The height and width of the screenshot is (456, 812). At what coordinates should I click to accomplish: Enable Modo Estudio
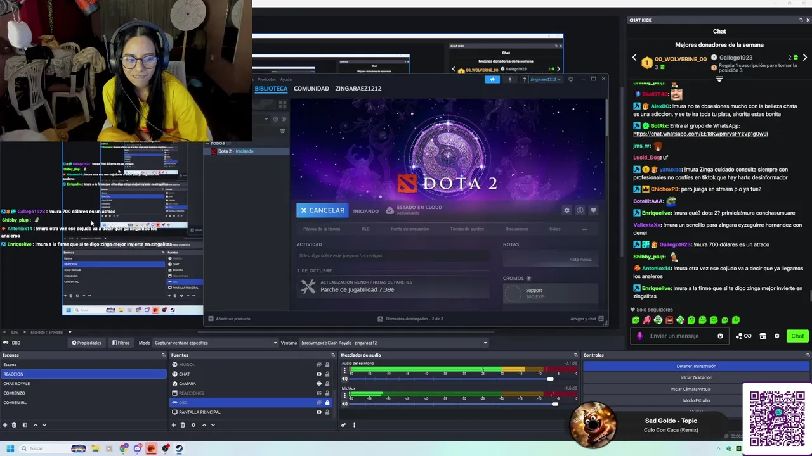(696, 400)
